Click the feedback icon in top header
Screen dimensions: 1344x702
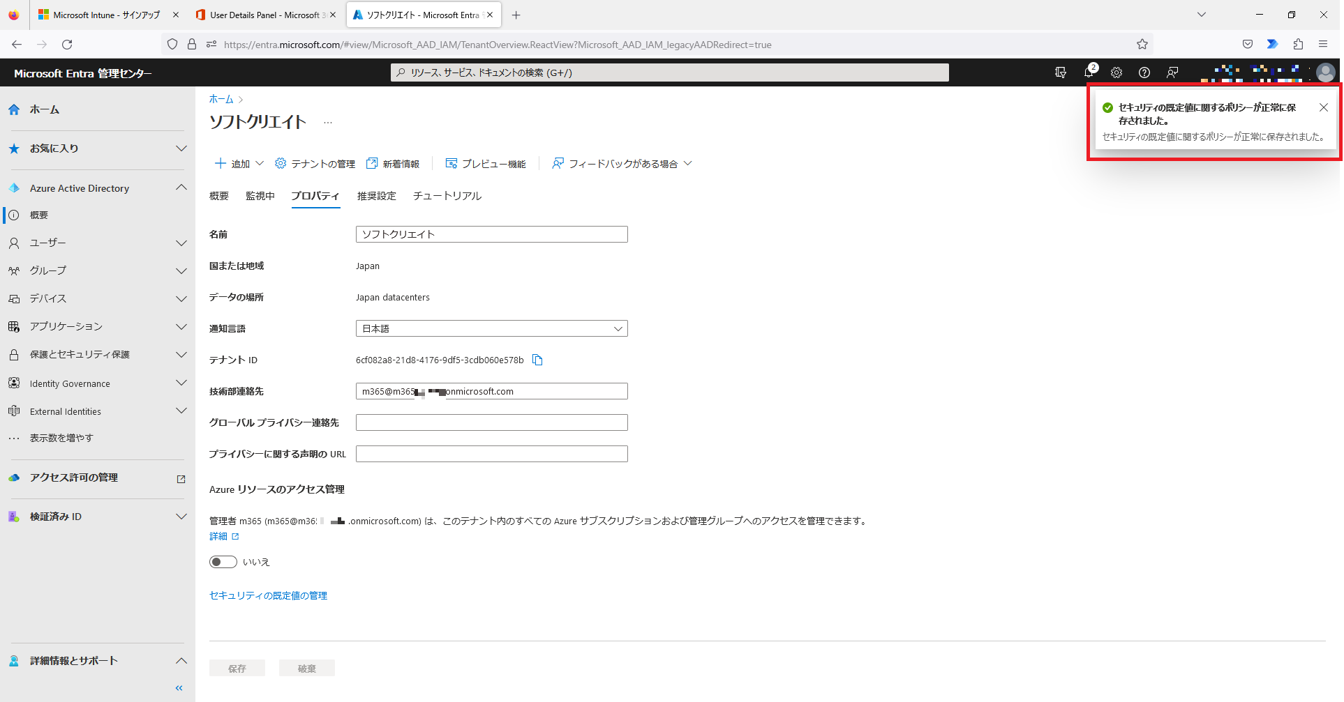click(x=1172, y=73)
